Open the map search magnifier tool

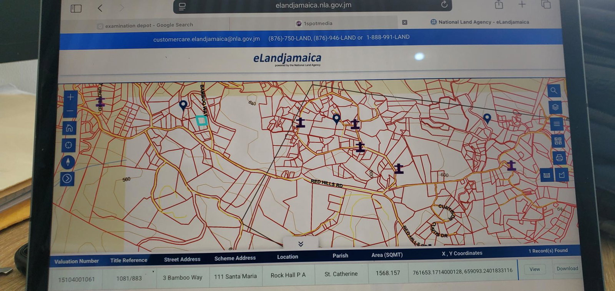click(553, 91)
